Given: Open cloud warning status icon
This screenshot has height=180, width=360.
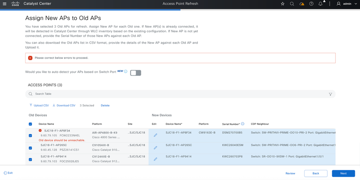Looking at the screenshot, I should [302, 4].
